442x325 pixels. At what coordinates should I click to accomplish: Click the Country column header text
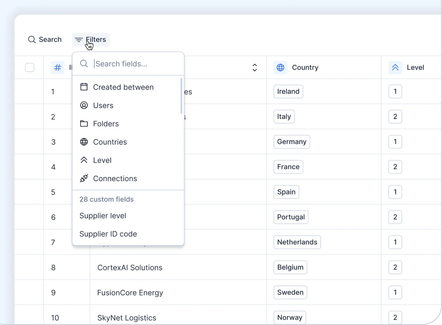[305, 68]
